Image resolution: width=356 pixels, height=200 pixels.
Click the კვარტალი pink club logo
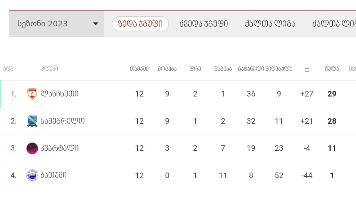[32, 148]
